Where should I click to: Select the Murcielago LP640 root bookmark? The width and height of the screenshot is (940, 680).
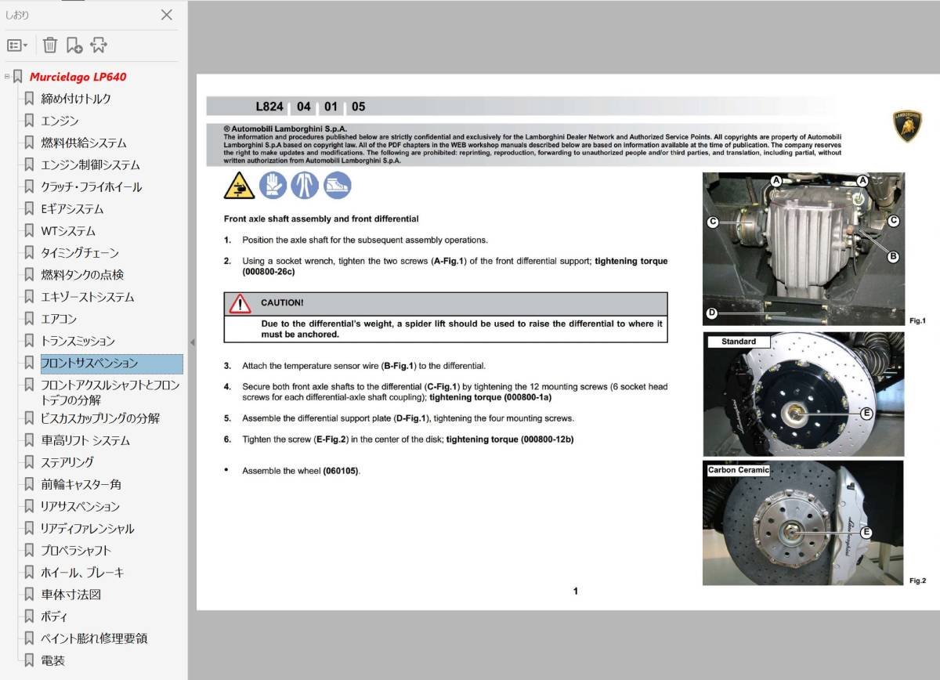click(78, 77)
